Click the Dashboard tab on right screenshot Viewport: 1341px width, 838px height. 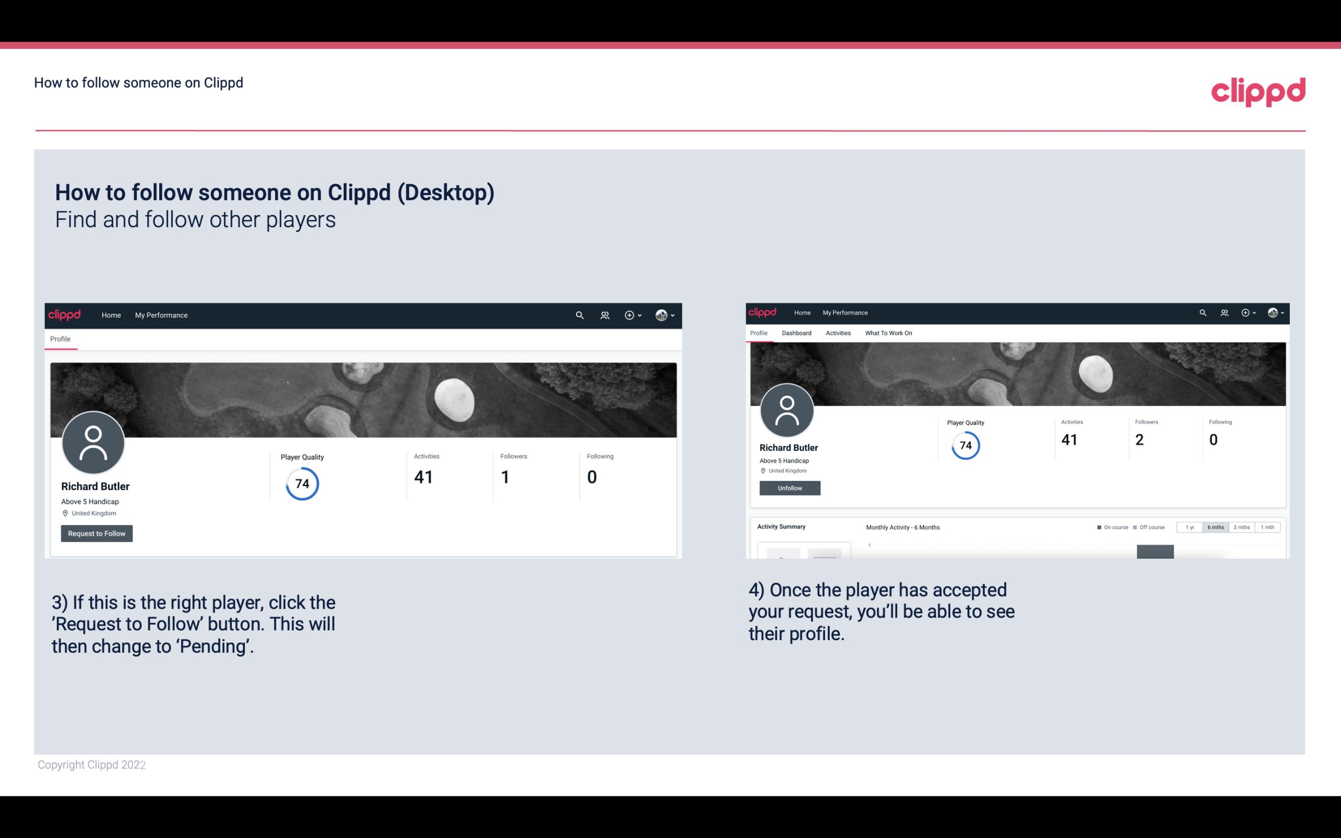(796, 333)
